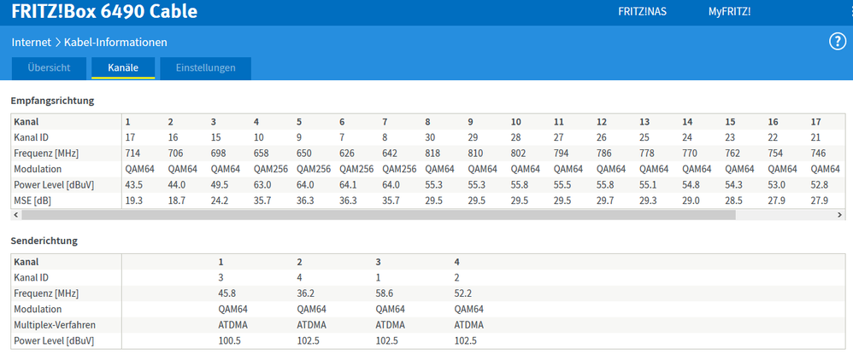Click upstream Frequenz 58.6 cell
The height and width of the screenshot is (354, 853).
[386, 293]
